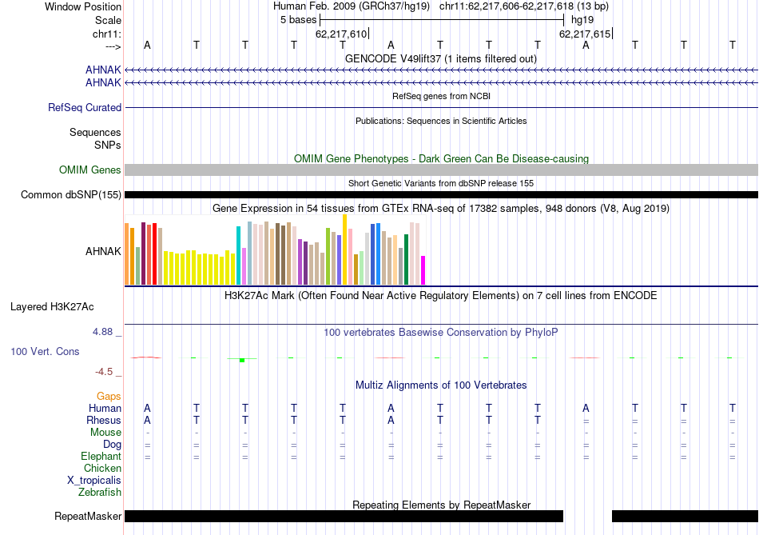Open the GENCODE V49lift37 track title

(441, 58)
